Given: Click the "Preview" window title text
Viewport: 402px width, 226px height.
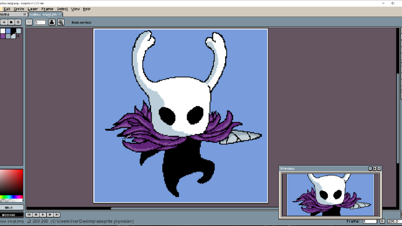Looking at the screenshot, I should pyautogui.click(x=287, y=168).
